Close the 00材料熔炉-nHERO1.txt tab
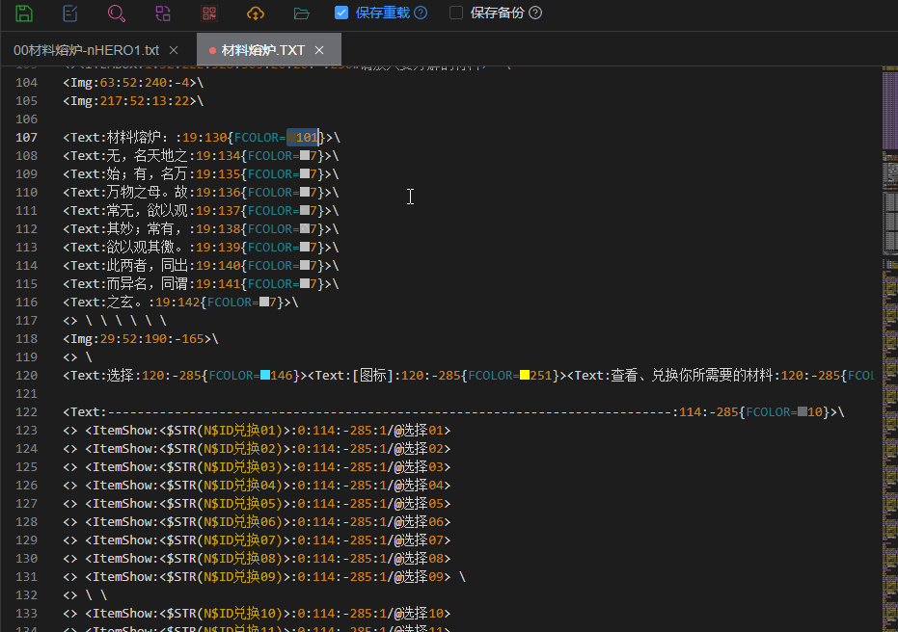This screenshot has width=898, height=632. coord(174,50)
